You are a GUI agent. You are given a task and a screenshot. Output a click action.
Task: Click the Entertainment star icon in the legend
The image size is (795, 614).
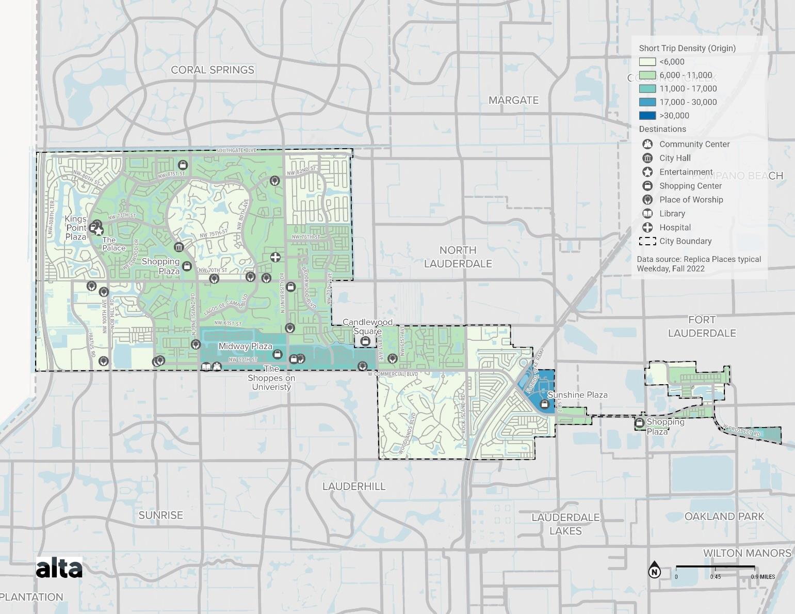pos(647,172)
